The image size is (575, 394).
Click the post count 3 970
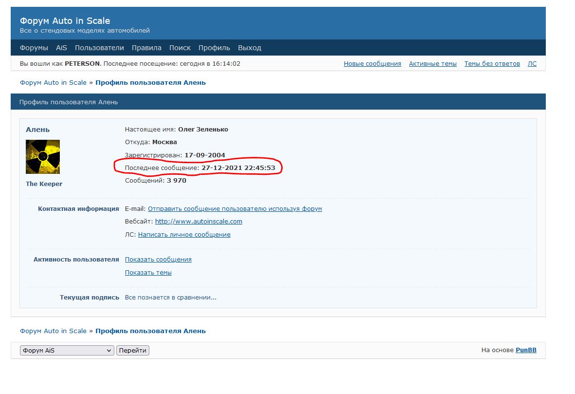click(177, 181)
